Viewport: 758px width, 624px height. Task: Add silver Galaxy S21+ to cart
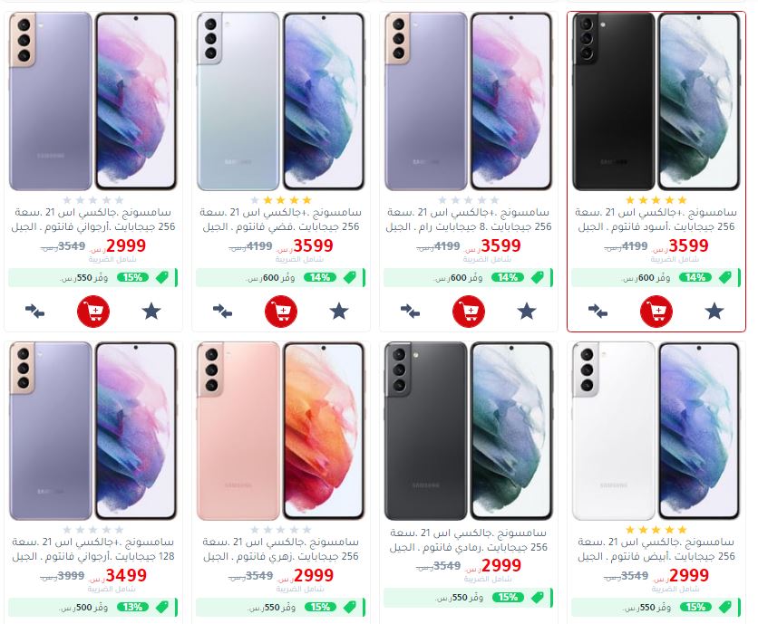[281, 311]
